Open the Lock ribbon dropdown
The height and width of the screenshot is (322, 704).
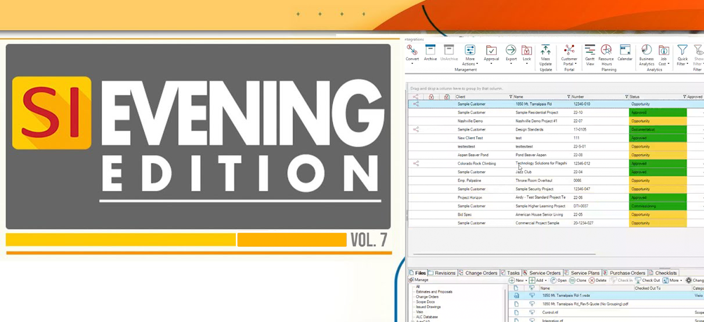click(527, 53)
